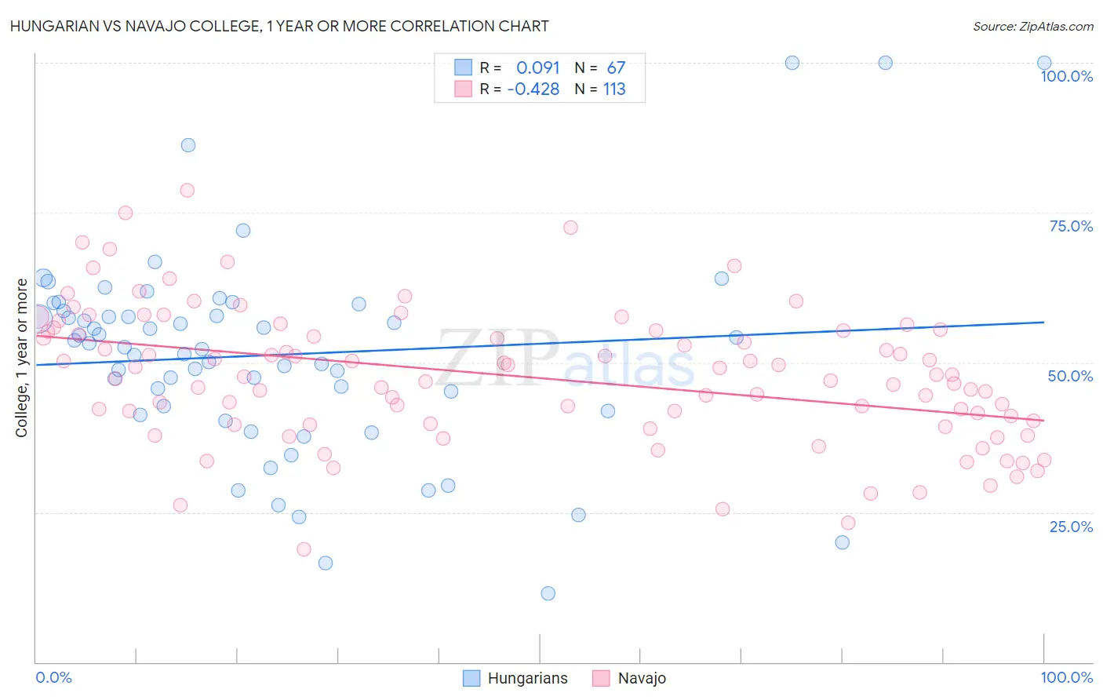The image size is (1103, 700).
Task: Select the Hungarians legend label
Action: coord(527,678)
